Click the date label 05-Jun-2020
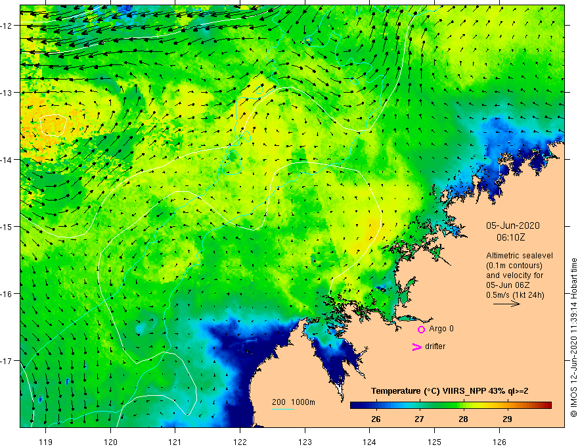The image size is (578, 447). (513, 225)
